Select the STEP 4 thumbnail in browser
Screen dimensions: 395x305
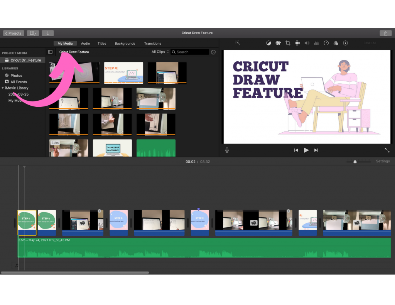tap(123, 73)
